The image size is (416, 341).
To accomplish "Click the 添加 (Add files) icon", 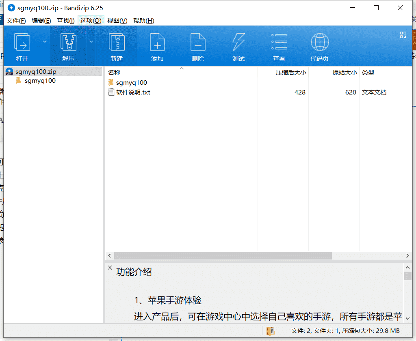I will pyautogui.click(x=157, y=42).
